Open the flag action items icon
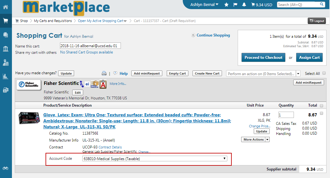The width and height of the screenshot is (330, 178). pyautogui.click(x=235, y=5)
